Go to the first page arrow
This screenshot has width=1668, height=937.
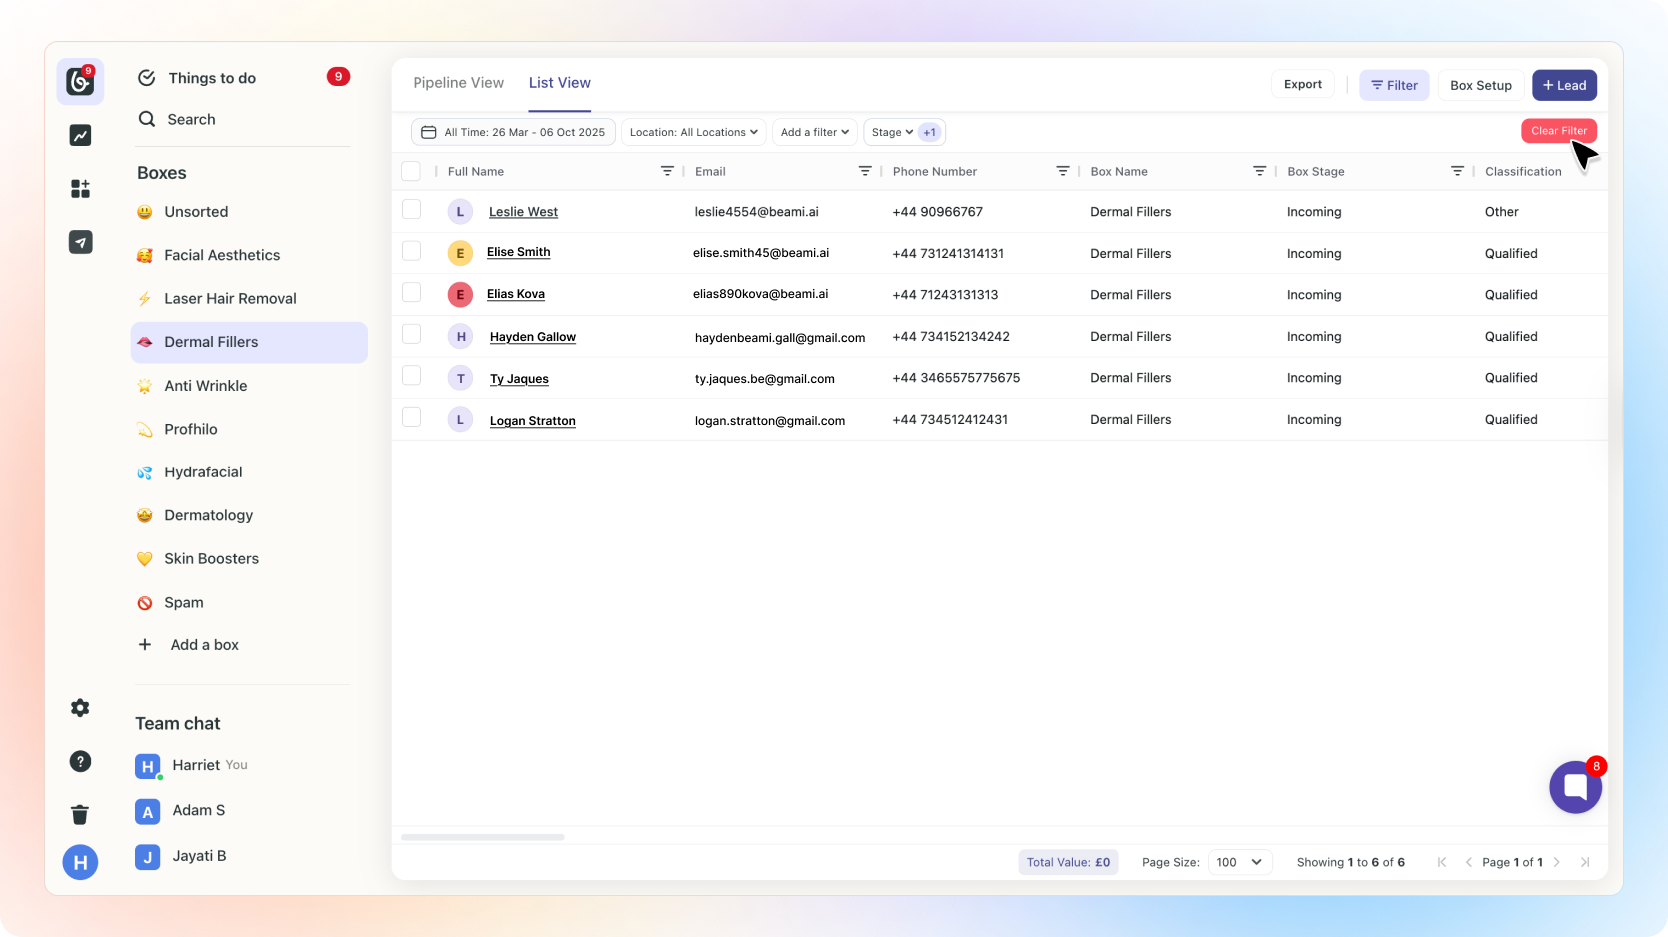[1441, 862]
